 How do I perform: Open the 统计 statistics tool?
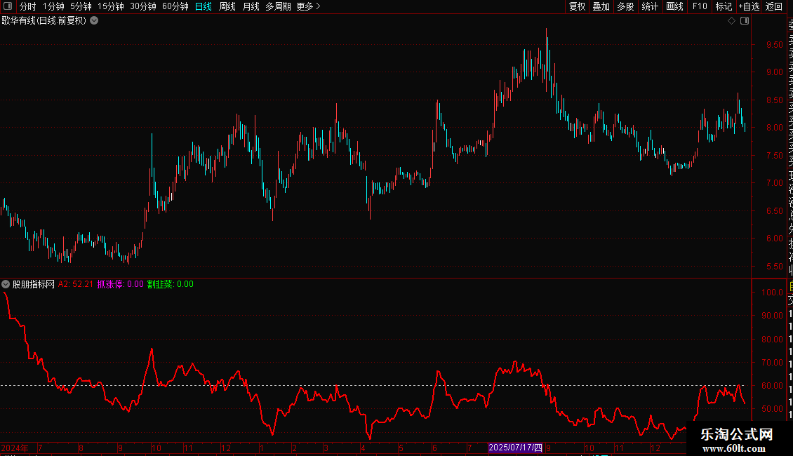pos(650,6)
